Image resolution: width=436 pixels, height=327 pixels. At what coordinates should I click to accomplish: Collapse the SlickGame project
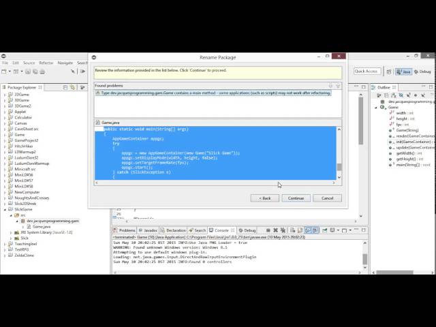point(5,209)
